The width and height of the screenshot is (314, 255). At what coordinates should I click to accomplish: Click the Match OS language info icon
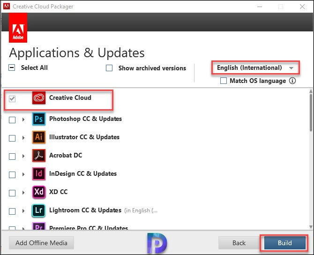click(x=292, y=81)
